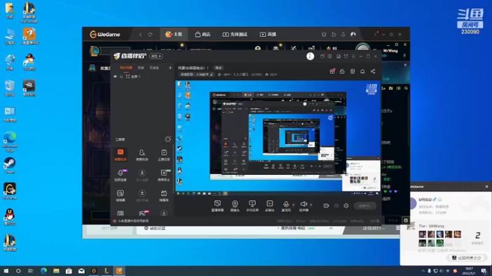
Task: Open the 弹幕秀 tool icon
Action: click(x=164, y=196)
